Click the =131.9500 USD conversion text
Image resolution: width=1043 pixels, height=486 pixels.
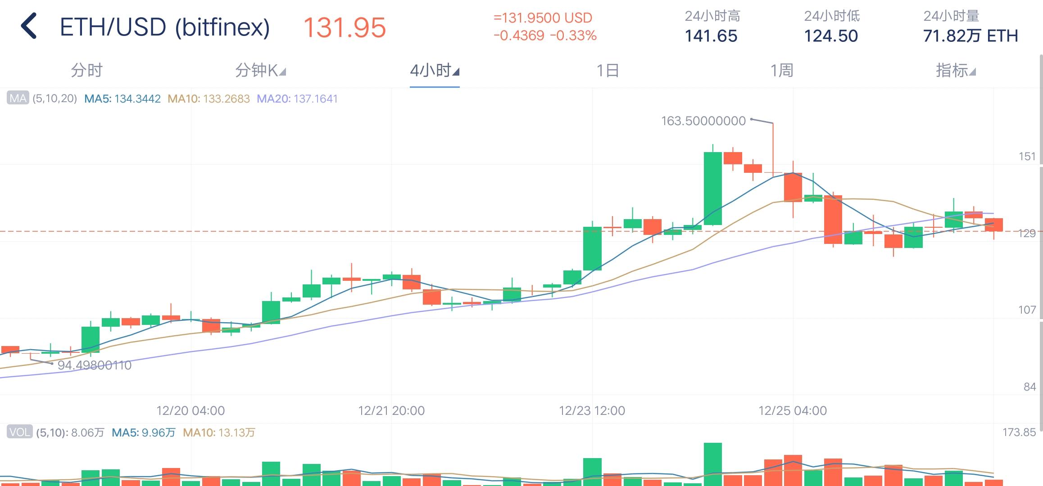543,18
